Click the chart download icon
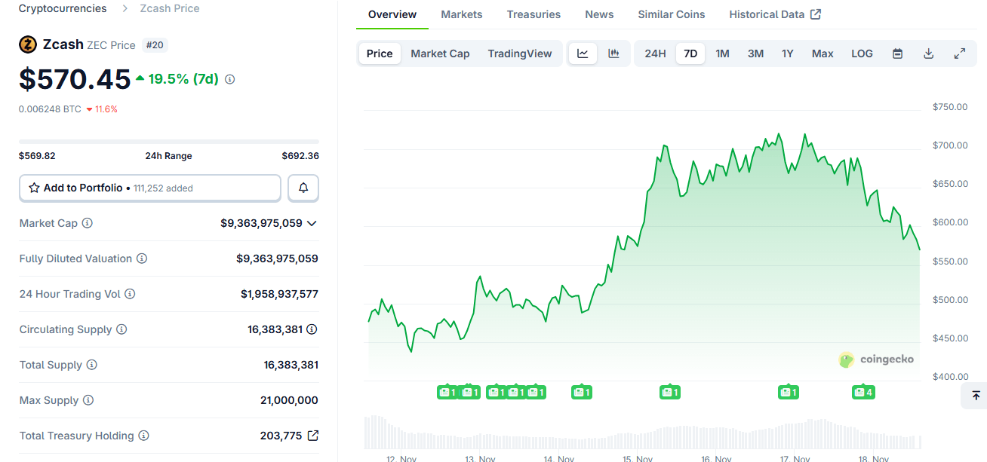 point(928,54)
